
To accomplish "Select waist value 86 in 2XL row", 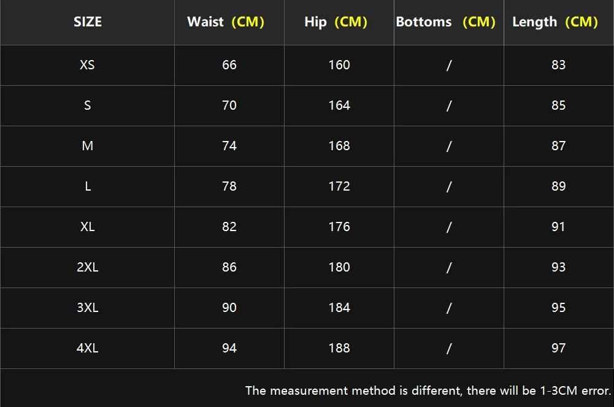I will coord(229,267).
